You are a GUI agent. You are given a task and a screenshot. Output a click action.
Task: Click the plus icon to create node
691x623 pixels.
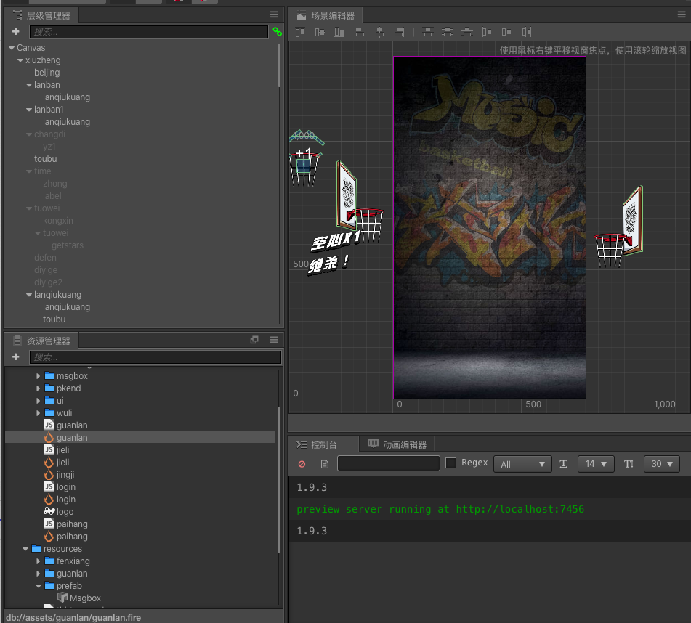point(16,32)
